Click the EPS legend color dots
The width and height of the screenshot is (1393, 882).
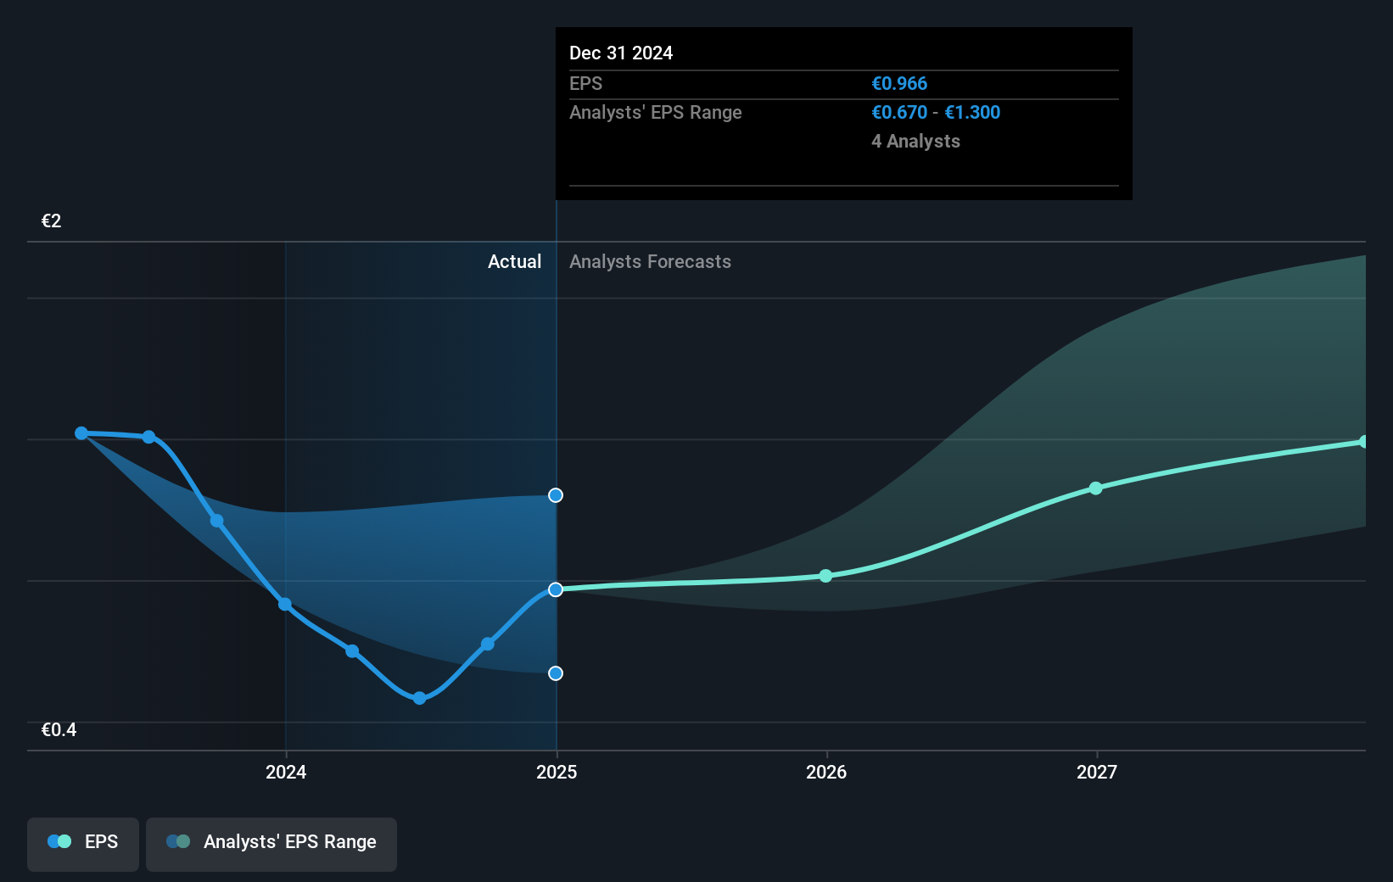[x=59, y=841]
